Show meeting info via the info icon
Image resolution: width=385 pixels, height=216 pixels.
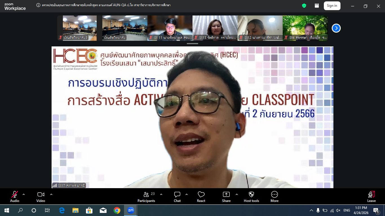[x=38, y=5]
